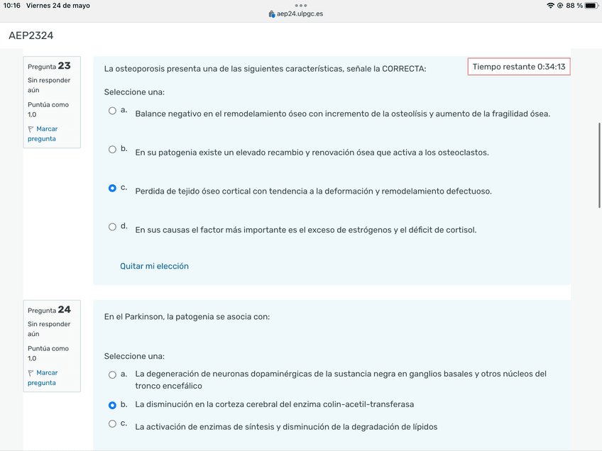
Task: Tap the battery indicator icon
Action: (x=591, y=6)
